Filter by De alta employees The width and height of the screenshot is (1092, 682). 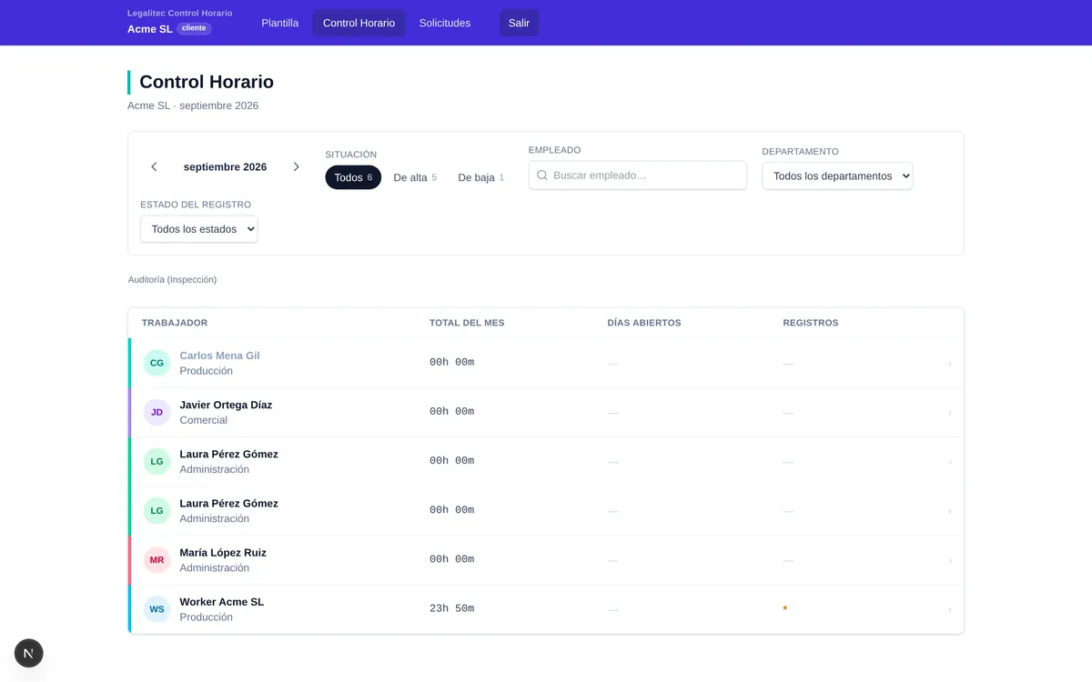pos(415,177)
